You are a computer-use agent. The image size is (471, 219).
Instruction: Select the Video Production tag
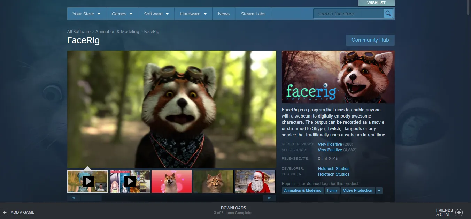(358, 190)
